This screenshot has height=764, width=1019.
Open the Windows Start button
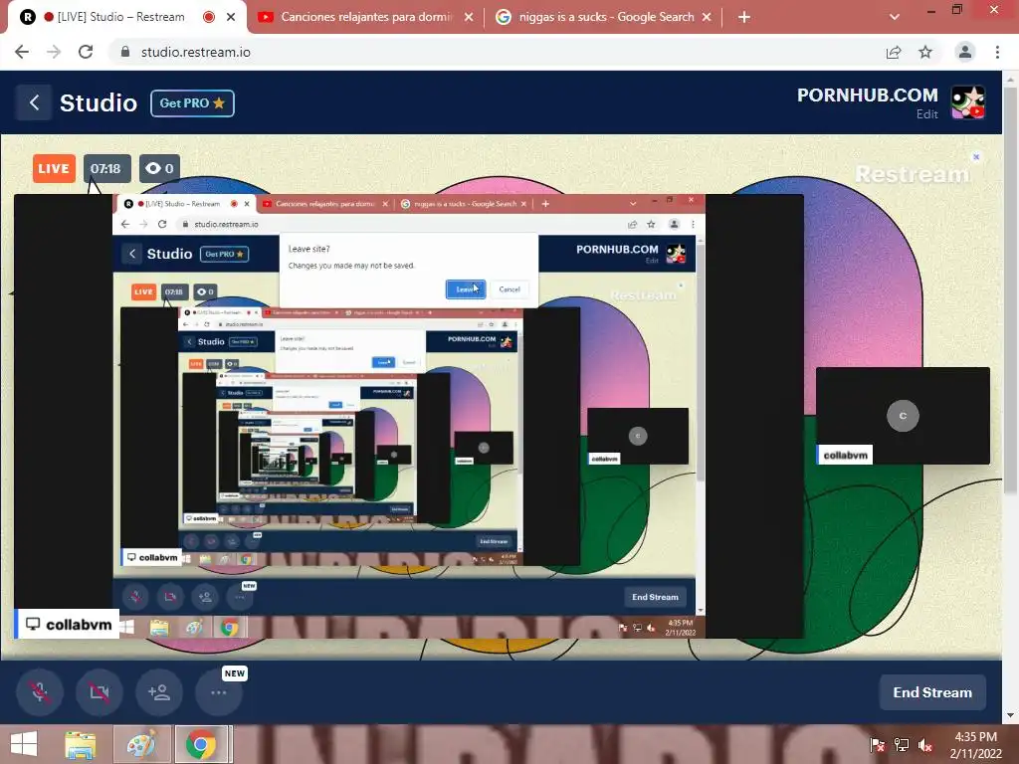coord(24,744)
